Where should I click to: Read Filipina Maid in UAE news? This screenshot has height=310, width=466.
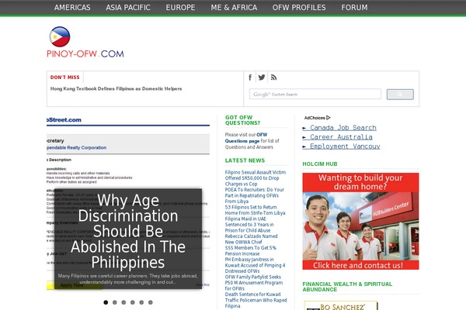pos(249,225)
